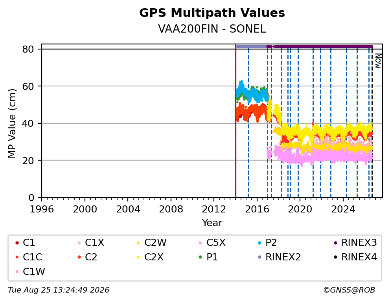Click the MP Value (cm) axis label

(x=12, y=123)
